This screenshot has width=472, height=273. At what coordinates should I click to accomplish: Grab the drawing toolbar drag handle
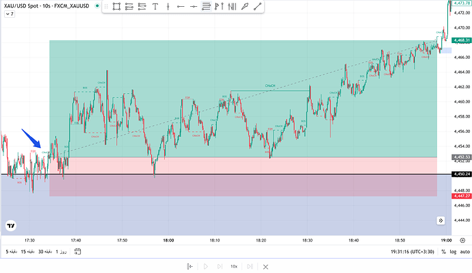(x=106, y=6)
